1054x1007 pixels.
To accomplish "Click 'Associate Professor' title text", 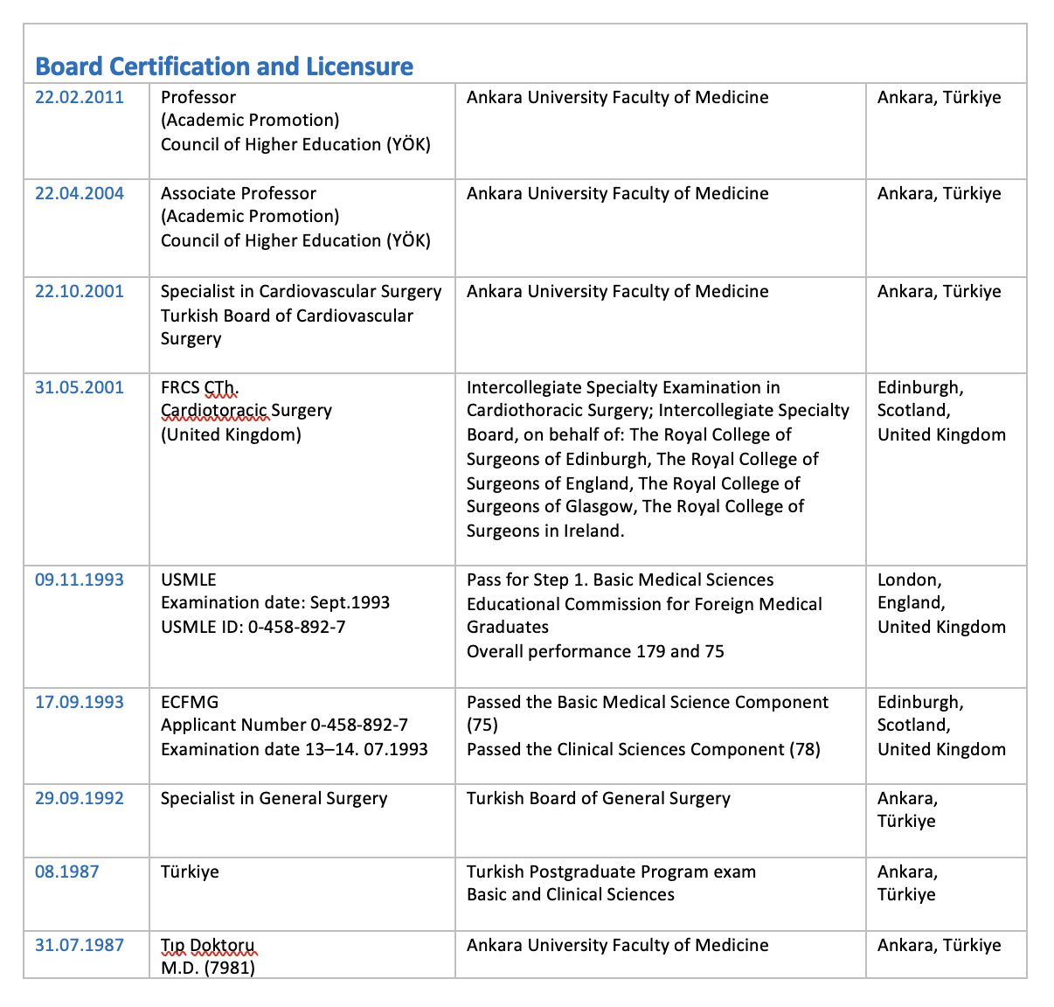I will [x=239, y=193].
